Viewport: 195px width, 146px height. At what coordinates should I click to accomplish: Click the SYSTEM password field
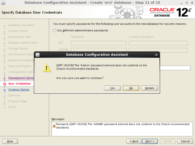[99, 50]
